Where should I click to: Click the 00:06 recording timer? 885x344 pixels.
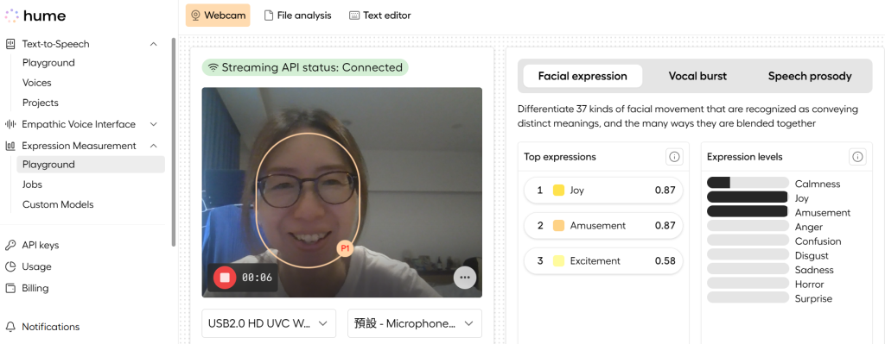click(257, 278)
